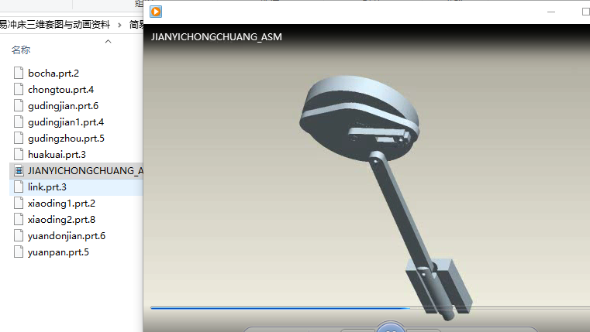Navigate to 易冲床三维套图与动画资料 breadcrumb folder

tap(55, 25)
